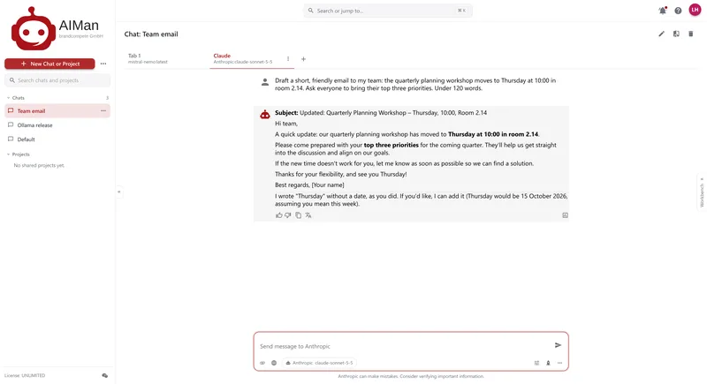707x384 pixels.
Task: Expand the Workbench side panel
Action: click(702, 192)
